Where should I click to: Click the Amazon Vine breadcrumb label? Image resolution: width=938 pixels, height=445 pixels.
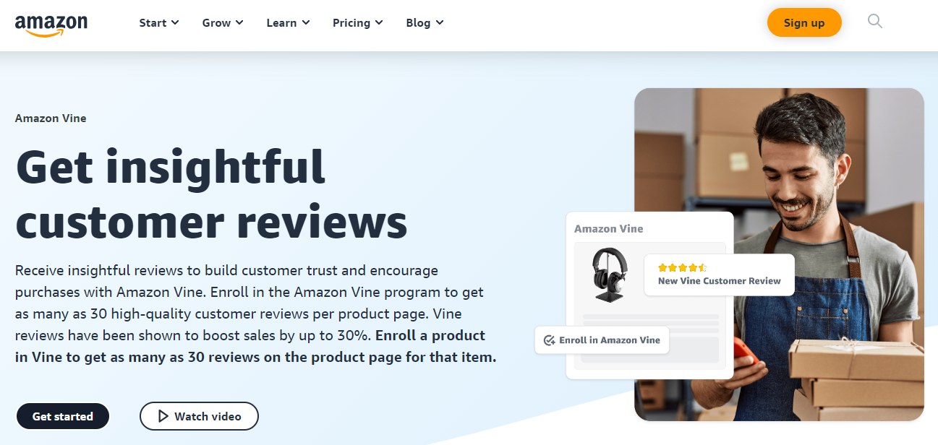pos(51,118)
